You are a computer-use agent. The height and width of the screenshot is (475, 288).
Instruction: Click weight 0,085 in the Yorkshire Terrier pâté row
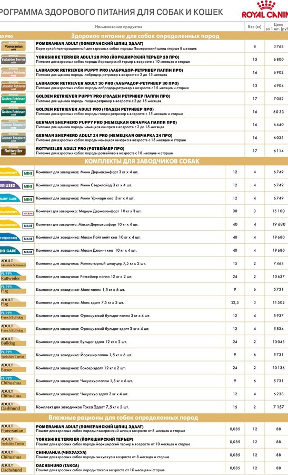235,442
